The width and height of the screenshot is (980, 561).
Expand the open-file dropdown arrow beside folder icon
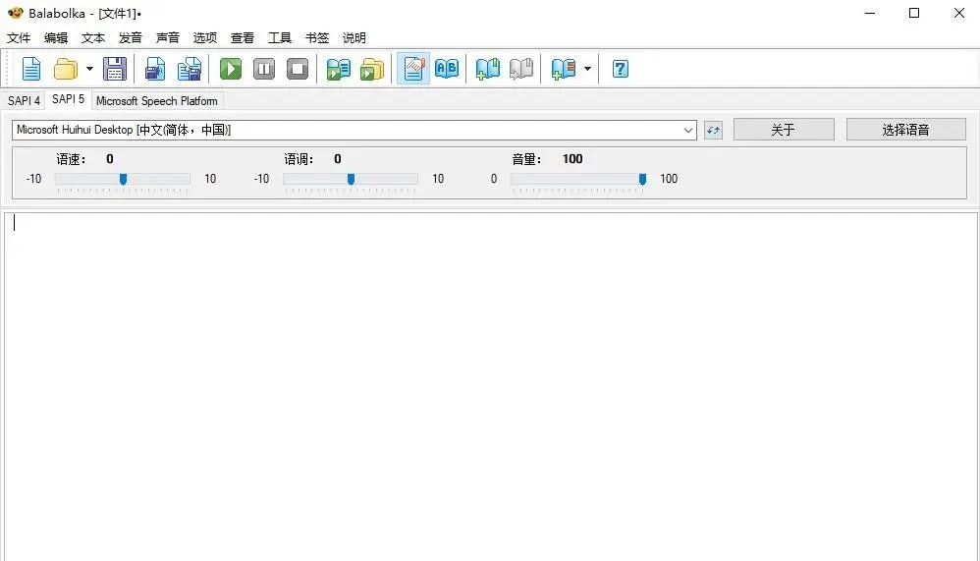coord(89,69)
